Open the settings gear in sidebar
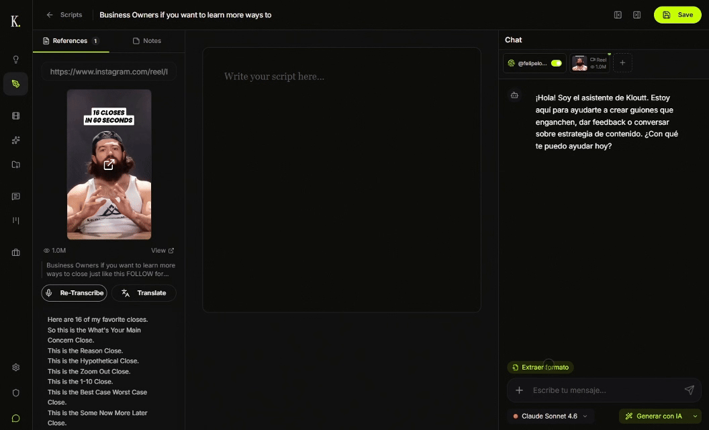The height and width of the screenshot is (430, 709). pyautogui.click(x=16, y=368)
